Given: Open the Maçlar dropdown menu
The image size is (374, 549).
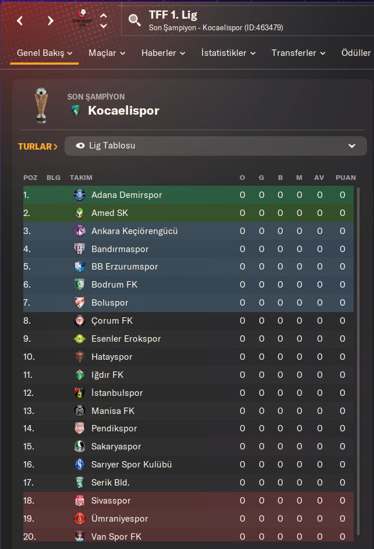Looking at the screenshot, I should point(106,53).
